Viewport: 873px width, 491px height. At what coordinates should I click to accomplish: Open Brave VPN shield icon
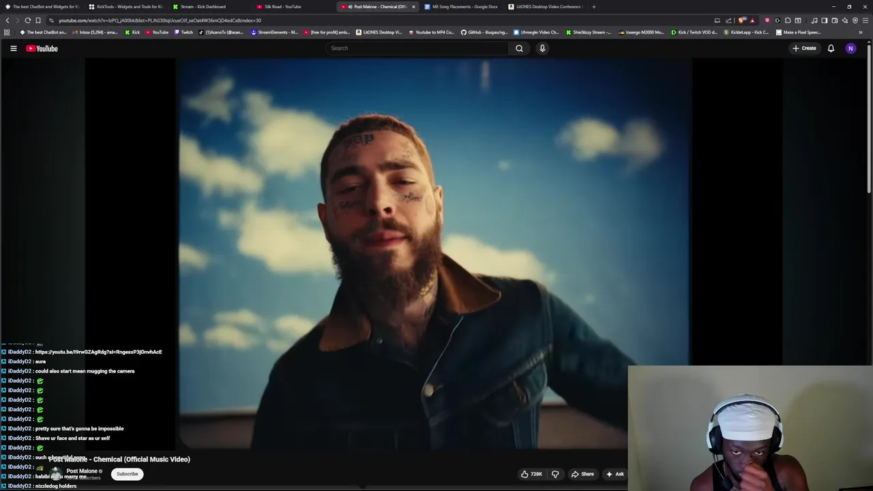point(855,20)
